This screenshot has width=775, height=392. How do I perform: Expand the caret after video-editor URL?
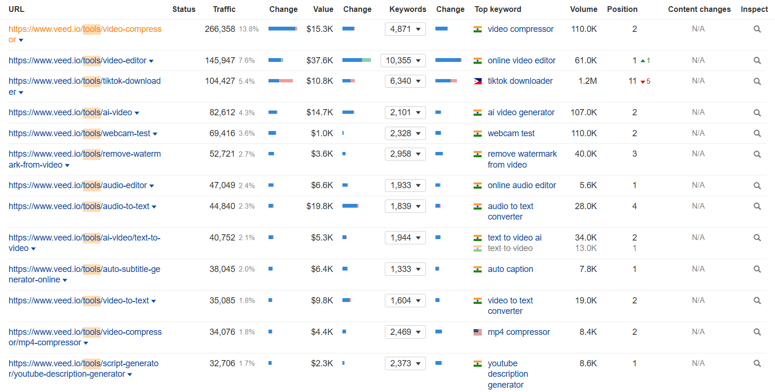point(151,61)
